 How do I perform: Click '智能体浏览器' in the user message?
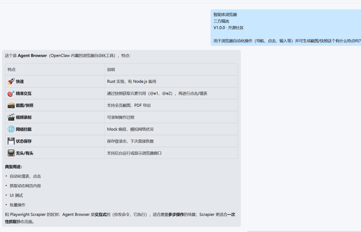coord(225,15)
